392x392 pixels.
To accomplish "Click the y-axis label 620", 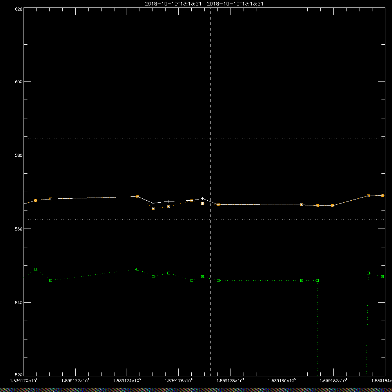I will 19,9.
